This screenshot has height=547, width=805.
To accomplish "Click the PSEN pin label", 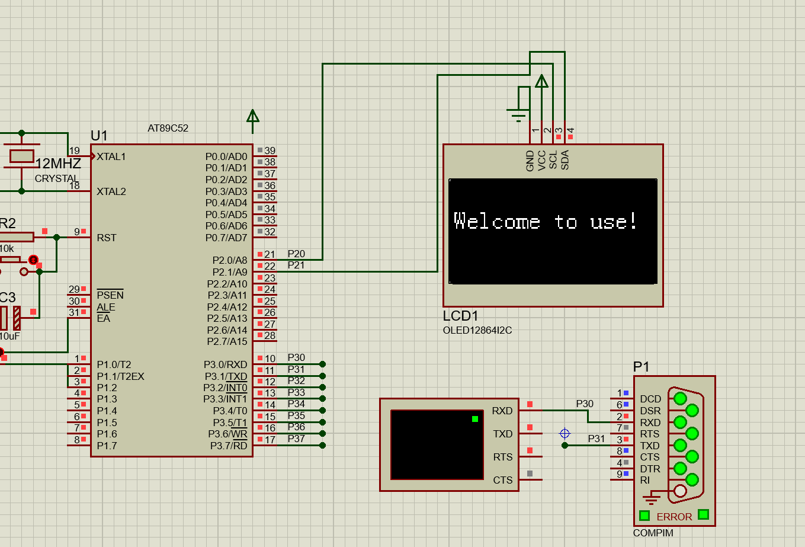I will coord(110,295).
